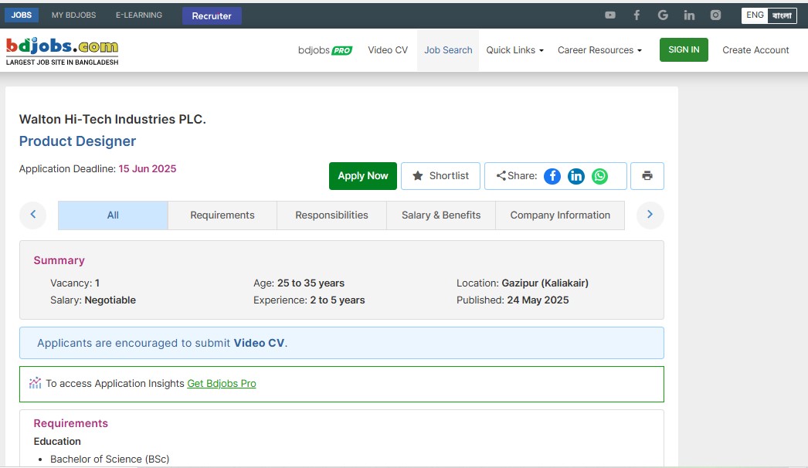Expand the Quick Links dropdown
This screenshot has height=468, width=808.
(x=514, y=50)
